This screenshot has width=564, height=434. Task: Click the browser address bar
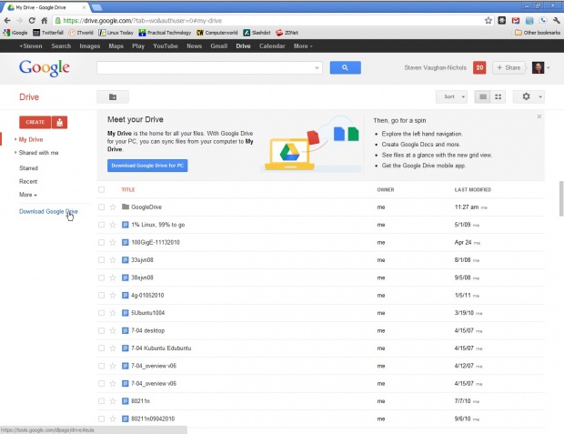(x=268, y=21)
